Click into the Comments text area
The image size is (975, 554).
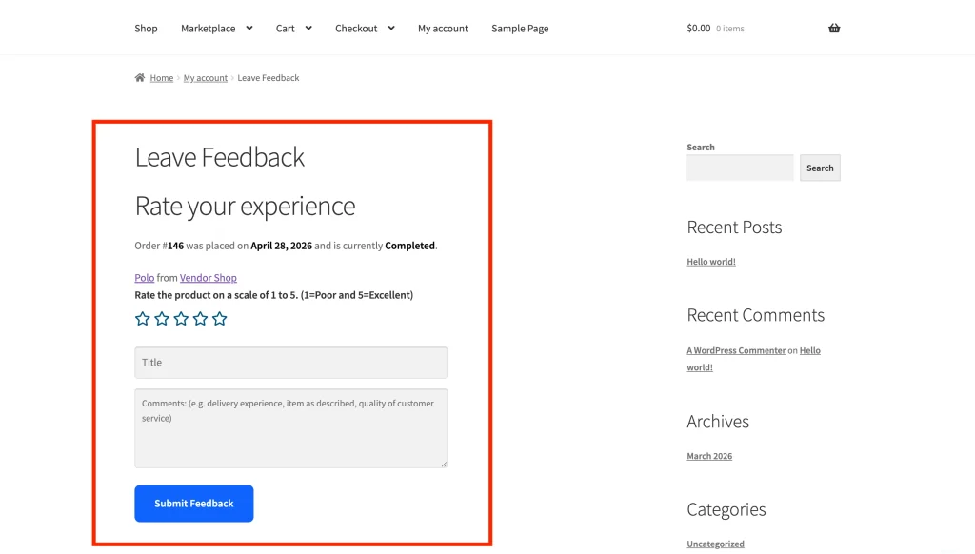tap(291, 428)
